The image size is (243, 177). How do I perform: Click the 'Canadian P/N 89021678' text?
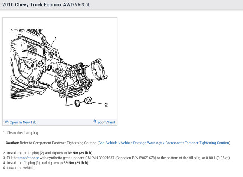[135, 158]
